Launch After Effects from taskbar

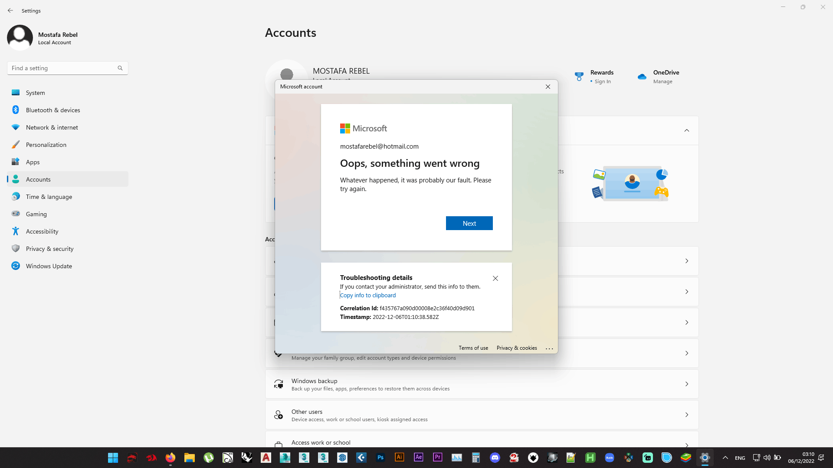click(x=419, y=458)
